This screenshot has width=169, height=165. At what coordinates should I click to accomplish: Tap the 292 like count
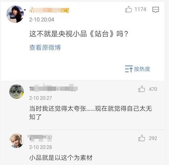click(x=153, y=138)
